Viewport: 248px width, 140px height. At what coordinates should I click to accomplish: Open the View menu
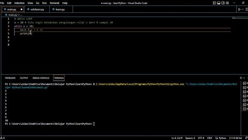pyautogui.click(x=30, y=3)
